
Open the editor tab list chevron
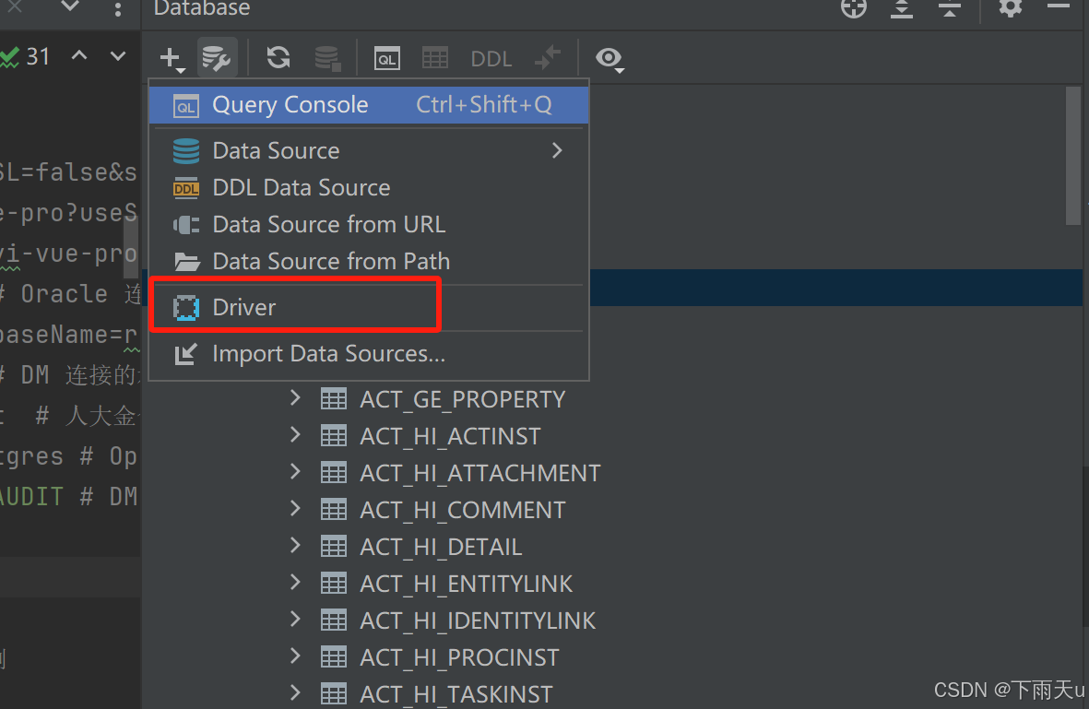pos(69,7)
